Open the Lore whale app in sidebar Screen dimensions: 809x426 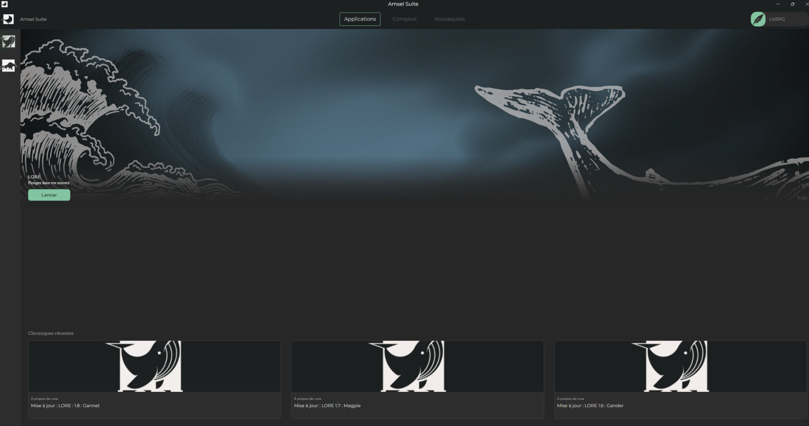click(x=8, y=41)
